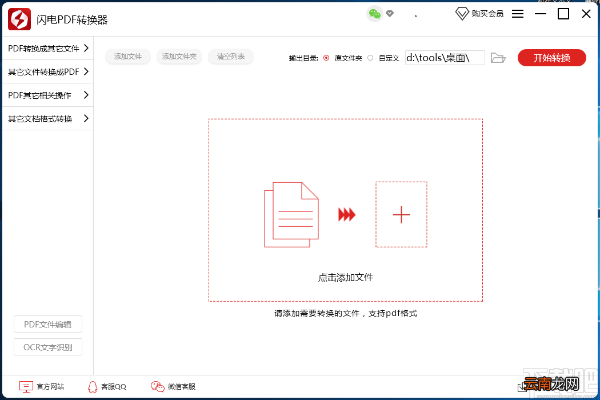Open OCR文字识别 button
Image resolution: width=600 pixels, height=400 pixels.
point(48,347)
